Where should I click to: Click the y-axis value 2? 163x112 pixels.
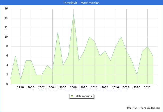[x=7, y=75]
